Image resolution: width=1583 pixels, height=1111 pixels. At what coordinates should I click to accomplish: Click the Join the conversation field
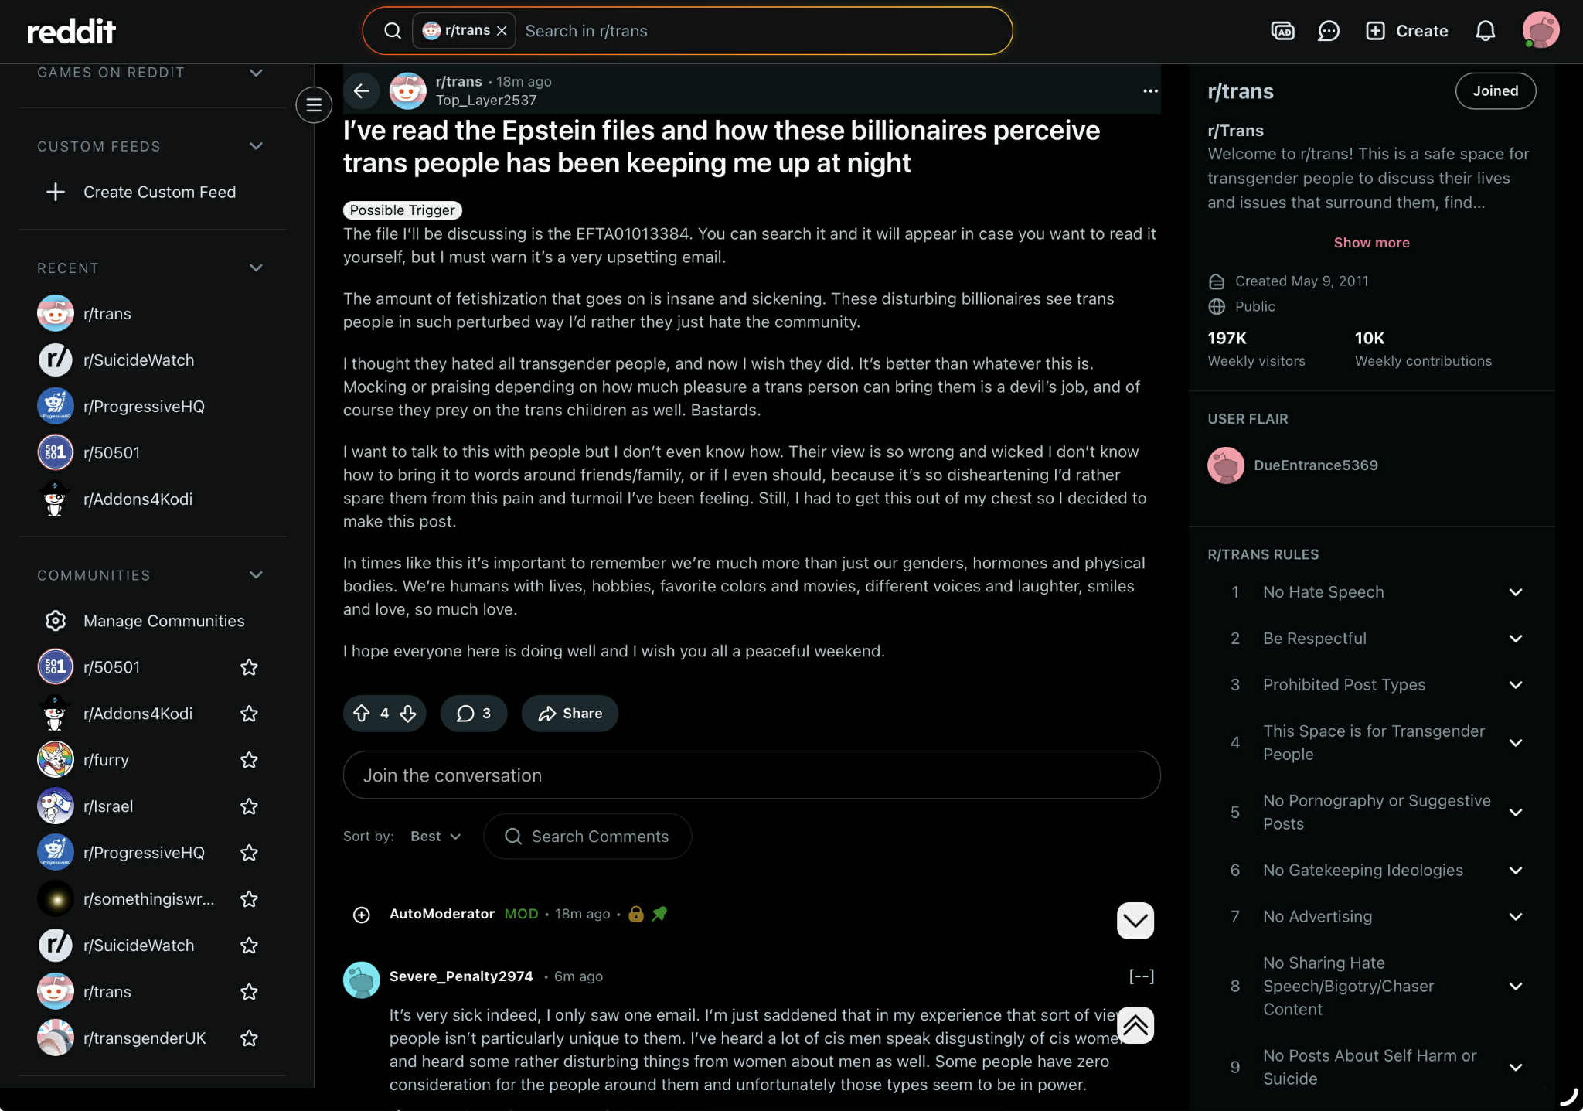point(751,775)
